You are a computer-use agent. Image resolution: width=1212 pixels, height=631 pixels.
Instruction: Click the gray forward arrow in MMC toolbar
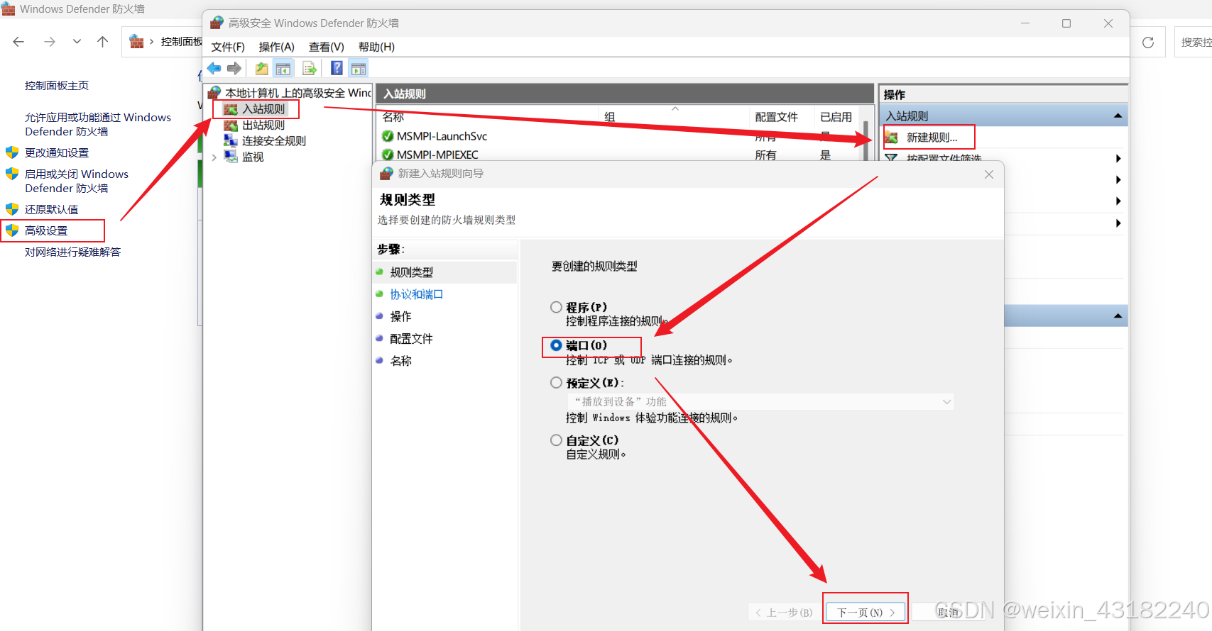point(234,69)
